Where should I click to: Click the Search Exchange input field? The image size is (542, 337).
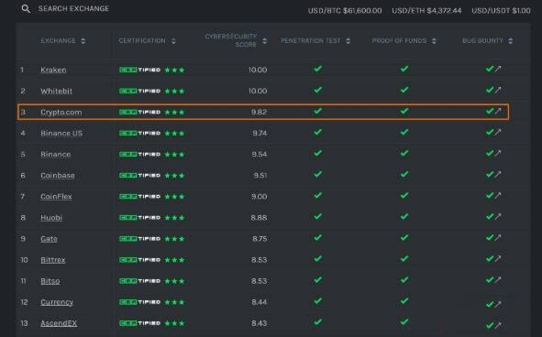tap(73, 8)
